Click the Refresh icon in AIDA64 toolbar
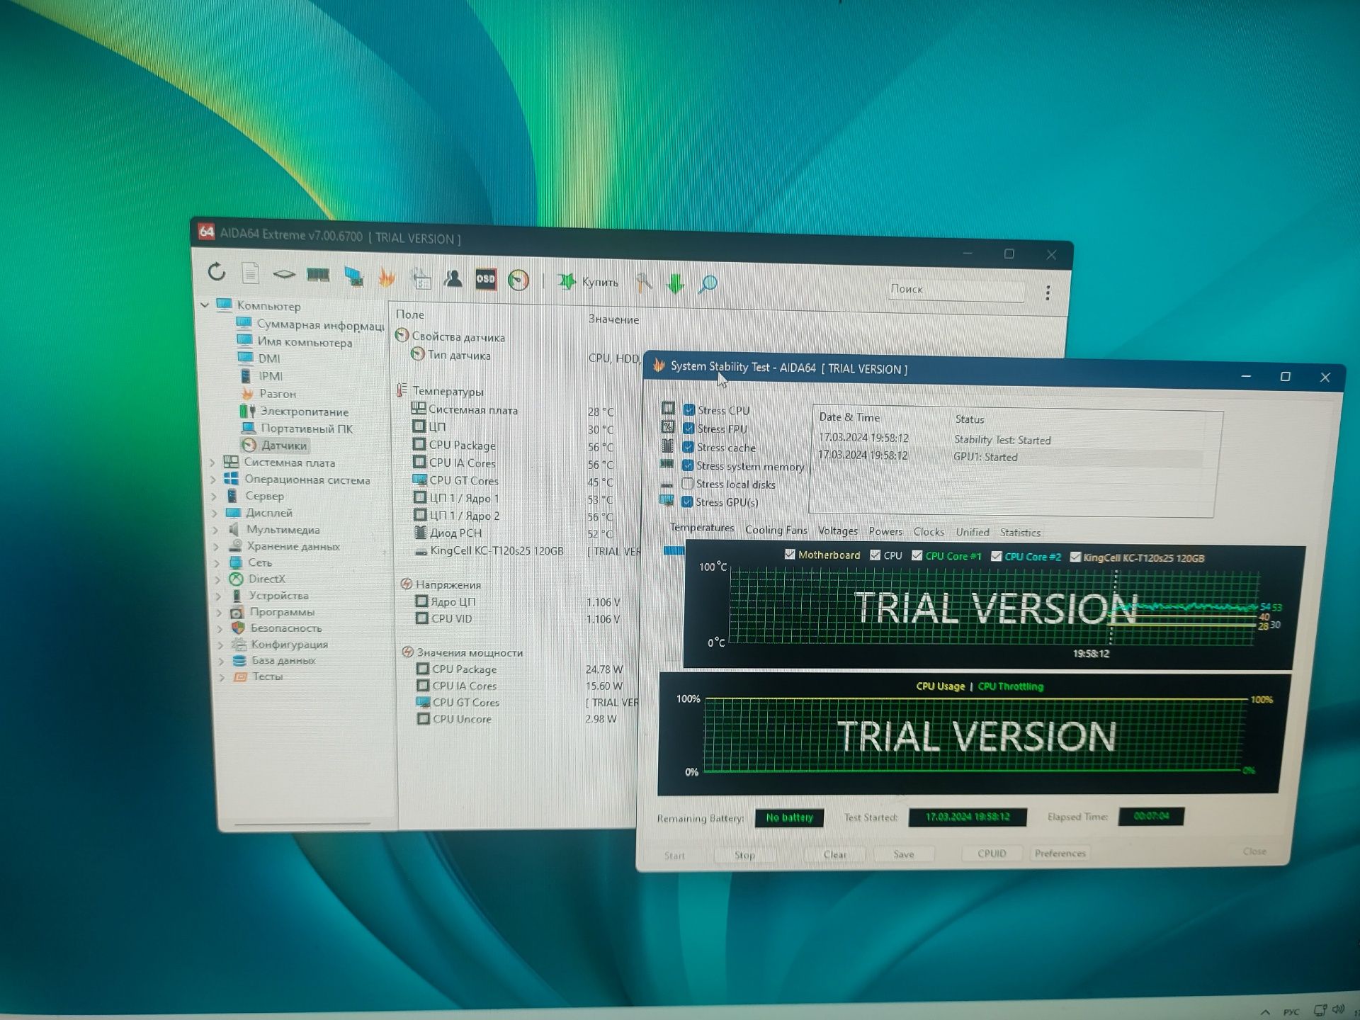The image size is (1360, 1020). click(x=217, y=271)
